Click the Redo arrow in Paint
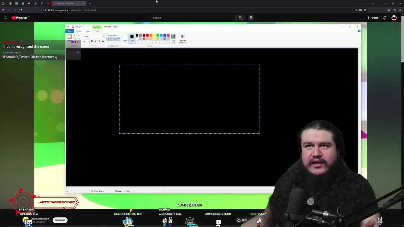The image size is (404, 227). click(80, 27)
